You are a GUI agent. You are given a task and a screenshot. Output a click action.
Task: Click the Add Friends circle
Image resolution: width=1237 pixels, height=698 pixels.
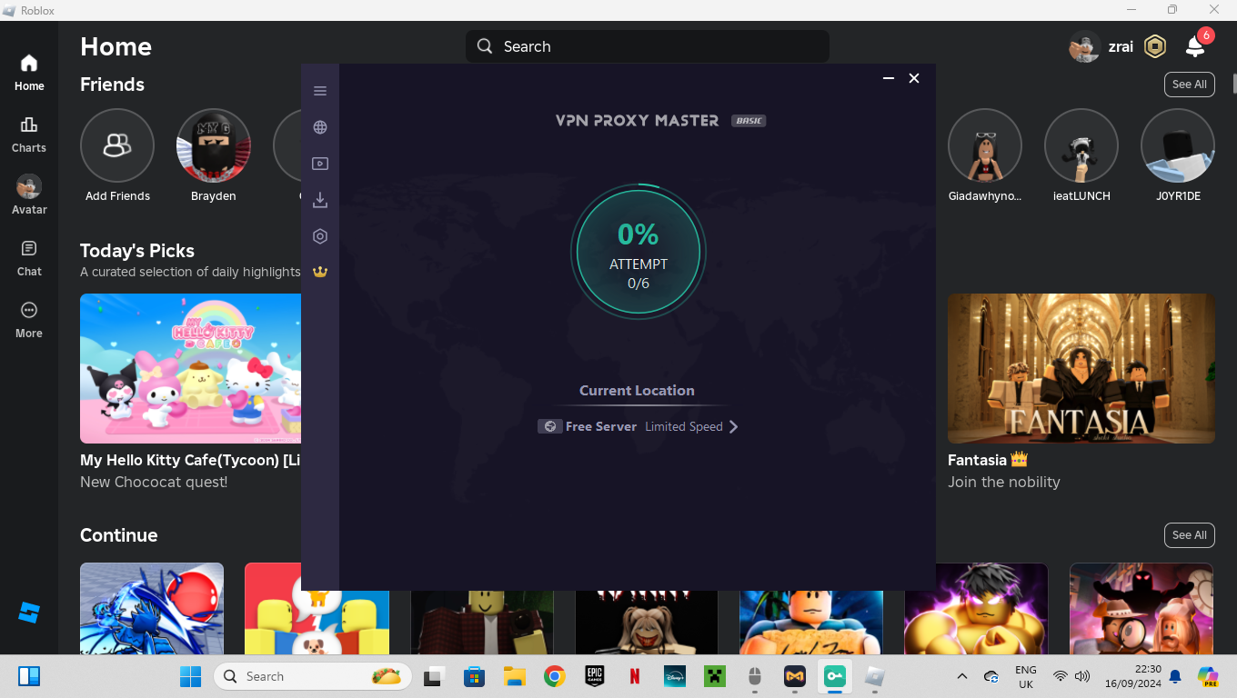click(x=117, y=145)
